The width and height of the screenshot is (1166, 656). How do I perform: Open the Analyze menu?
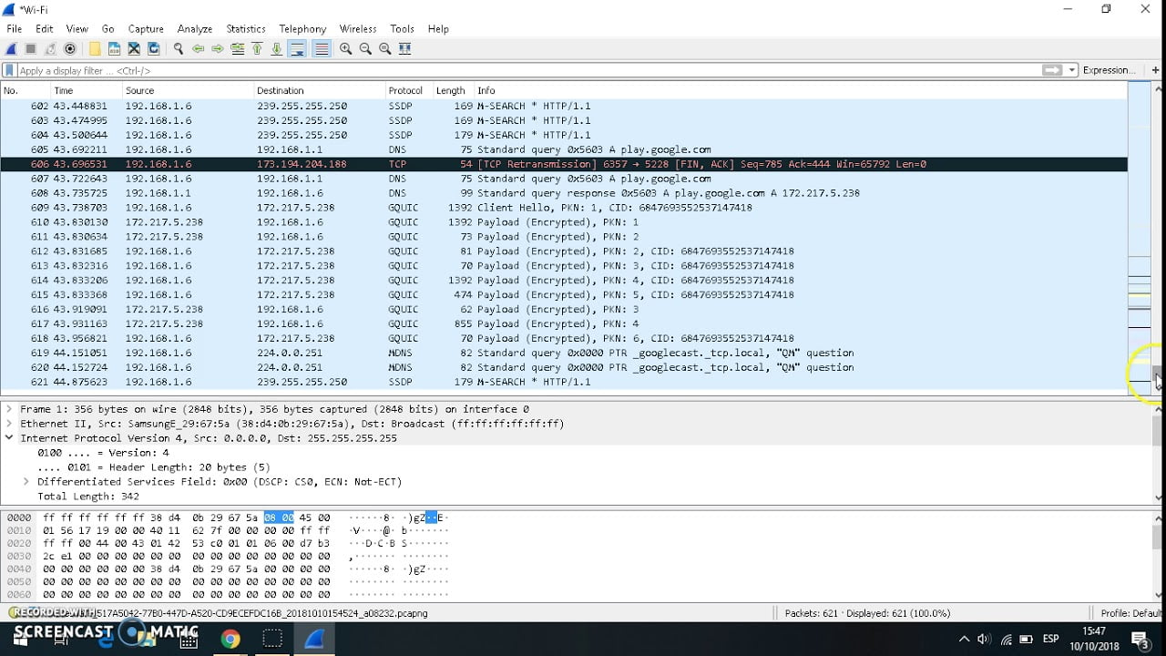point(195,29)
